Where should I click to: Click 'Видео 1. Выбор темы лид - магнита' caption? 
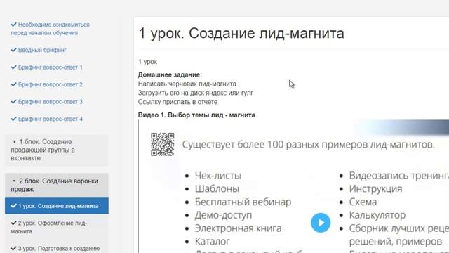coord(196,115)
